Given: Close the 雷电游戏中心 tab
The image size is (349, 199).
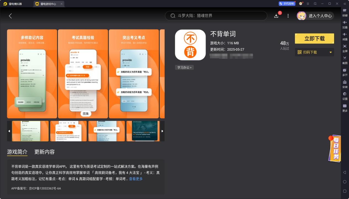Looking at the screenshot, I should 61,4.
